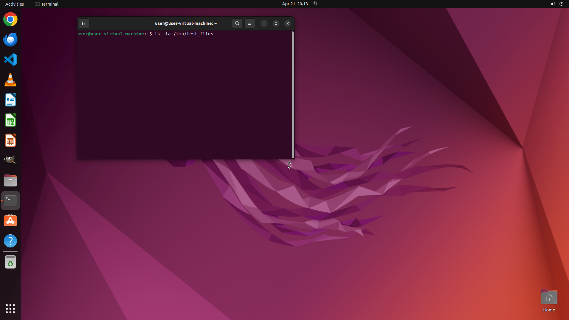This screenshot has height=320, width=569.
Task: Open the clock and calendar panel
Action: (x=295, y=4)
